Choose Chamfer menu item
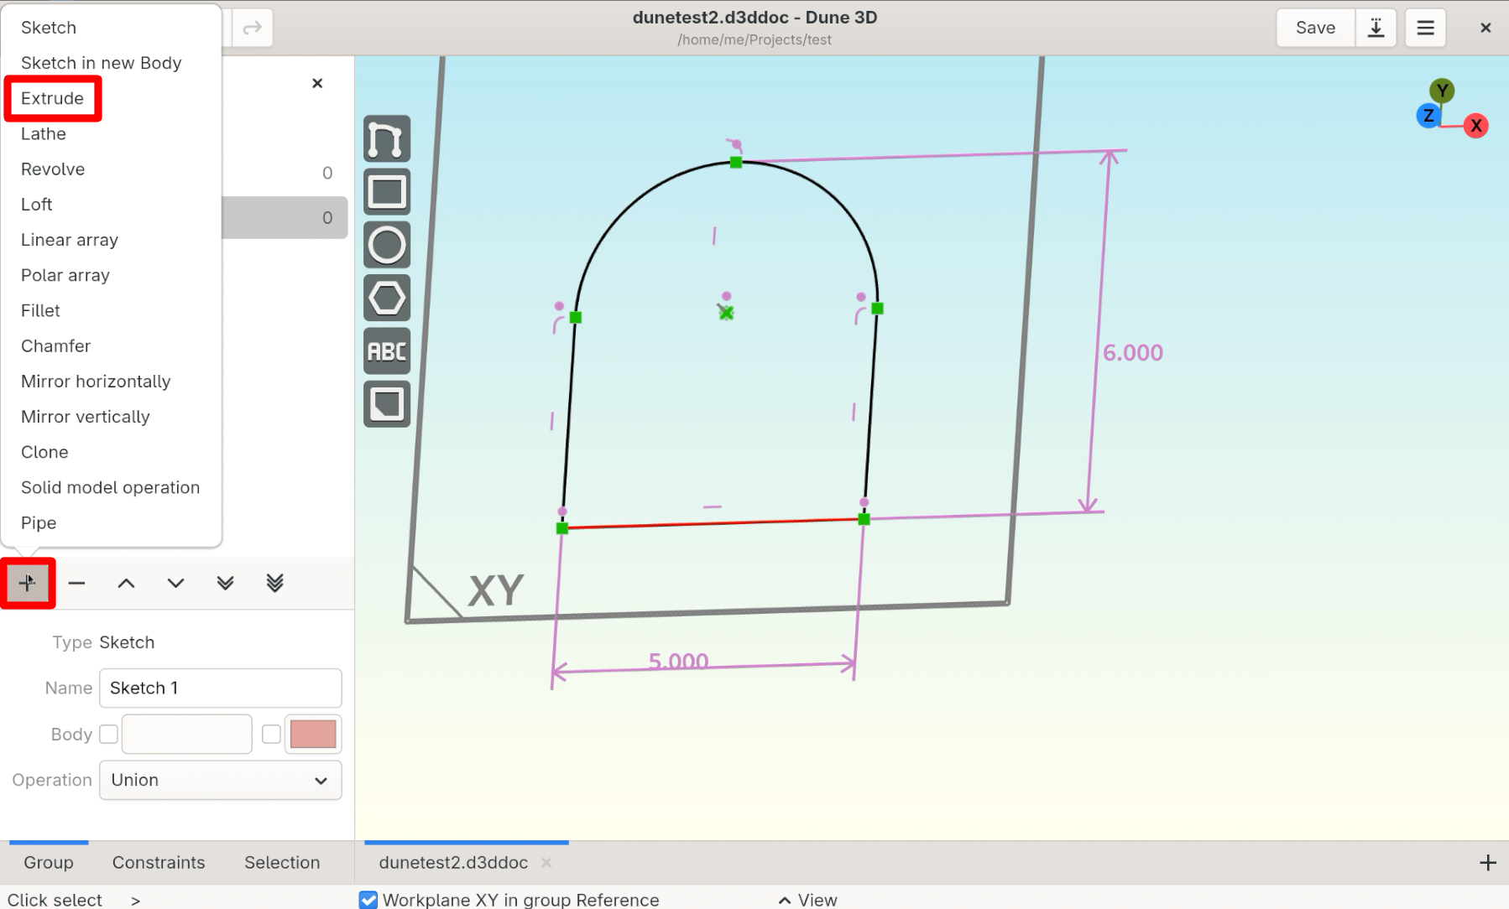The width and height of the screenshot is (1509, 909). click(111, 345)
